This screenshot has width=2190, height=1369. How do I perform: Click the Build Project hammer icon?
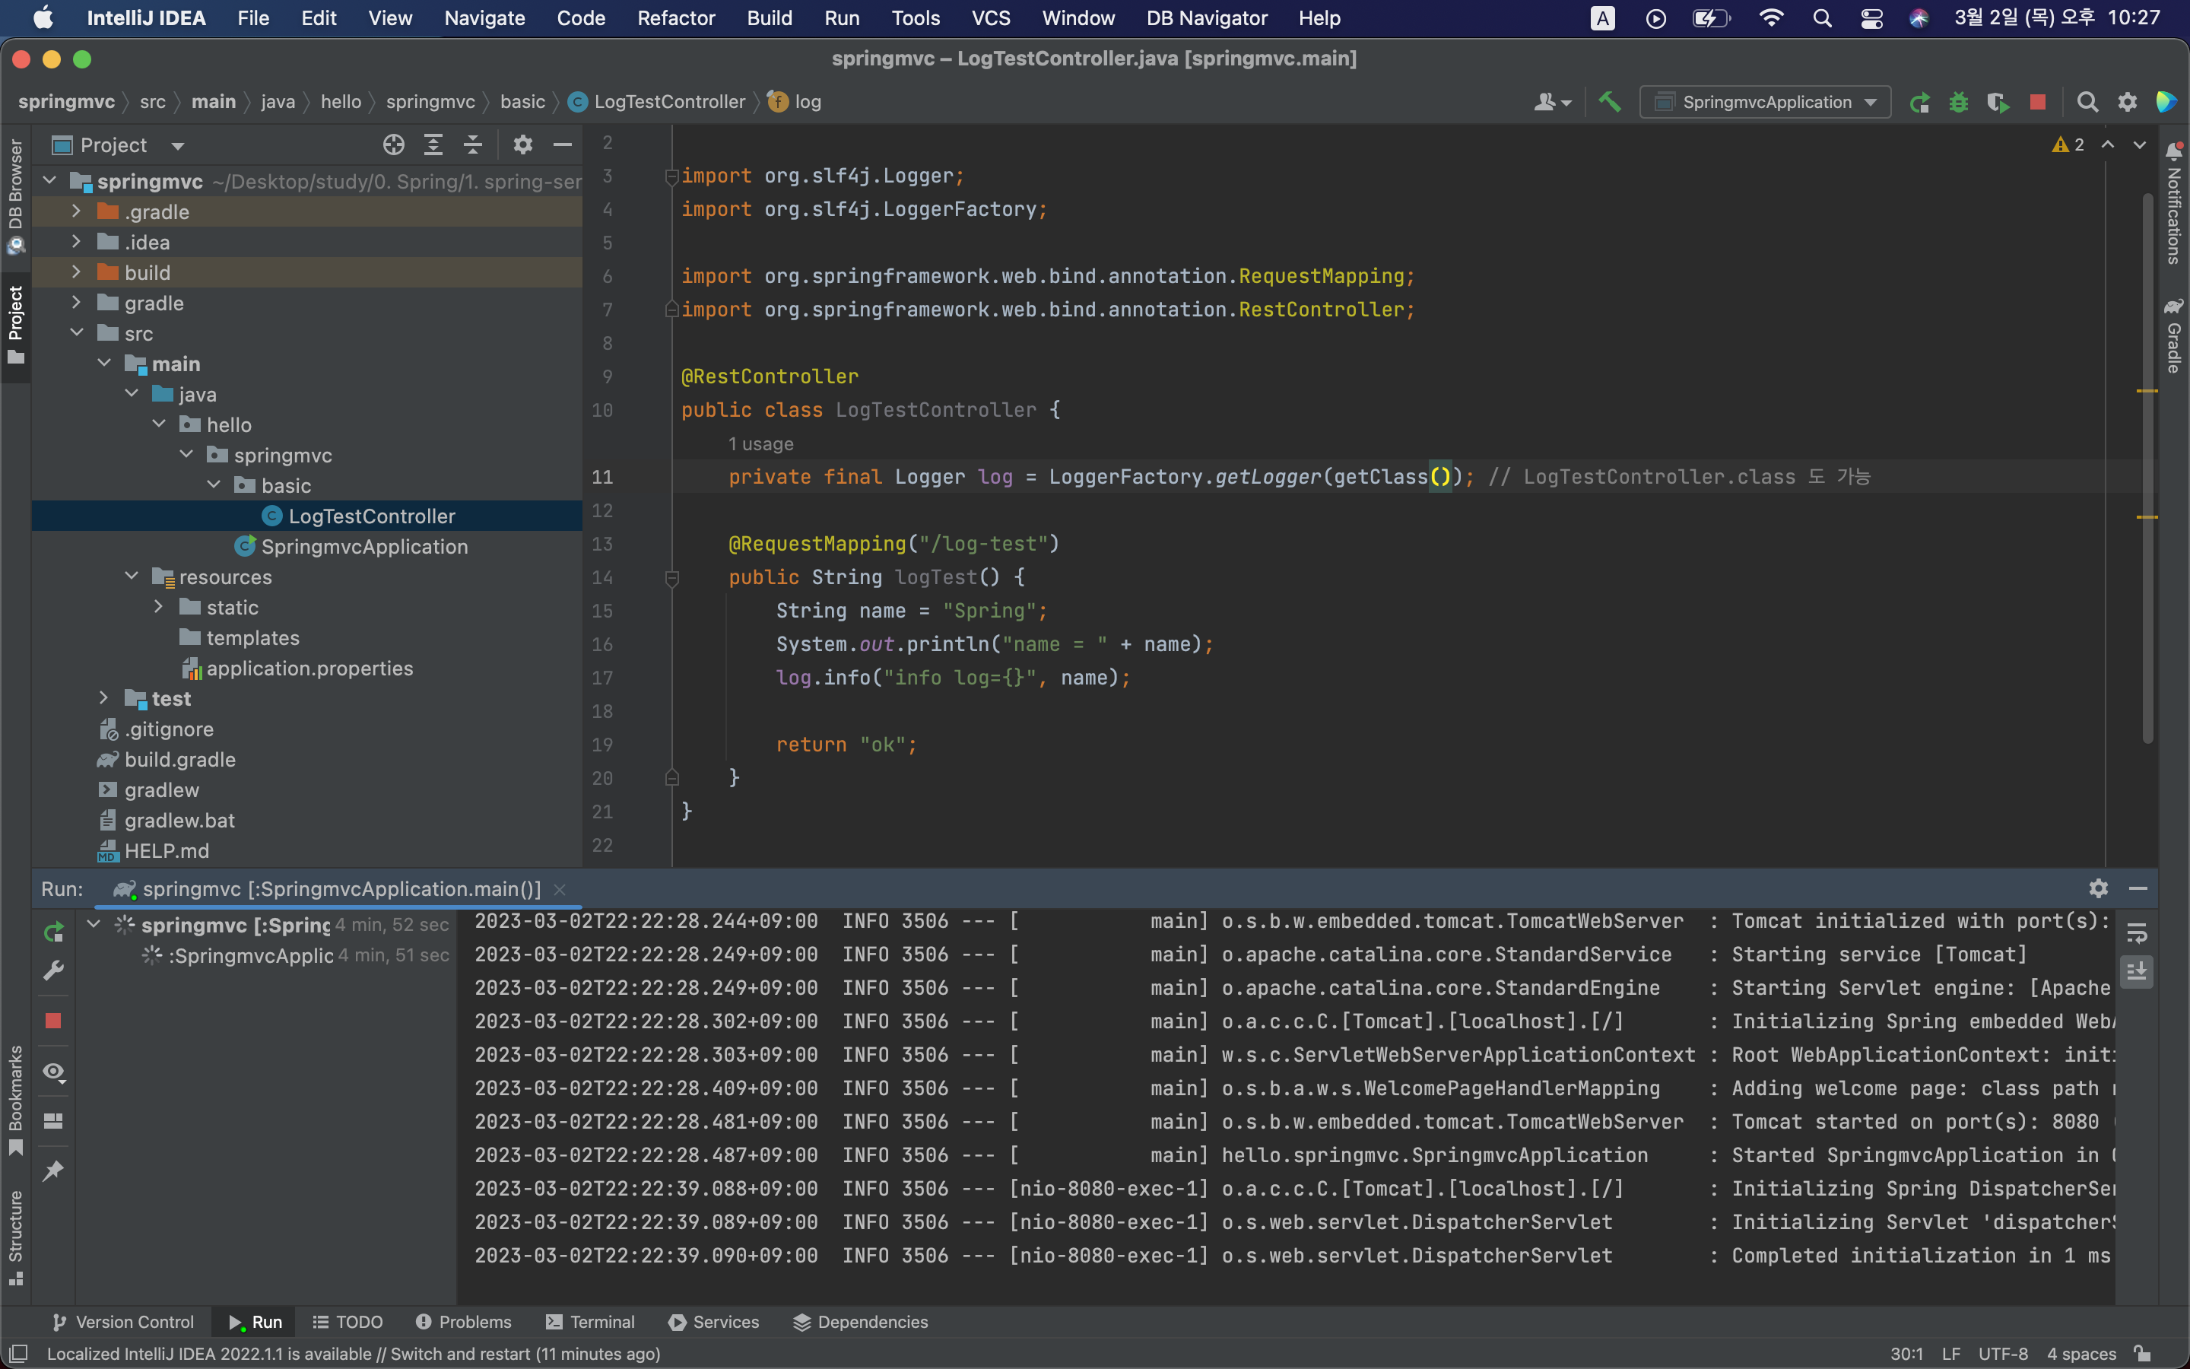point(1609,103)
